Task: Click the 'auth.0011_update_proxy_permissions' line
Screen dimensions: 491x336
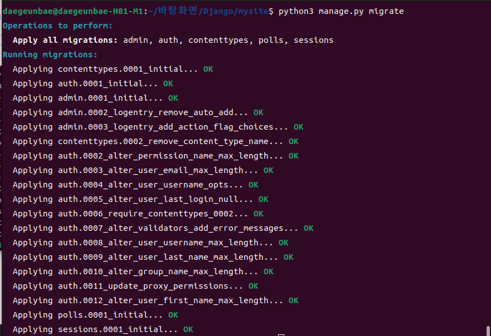Action: pos(135,286)
